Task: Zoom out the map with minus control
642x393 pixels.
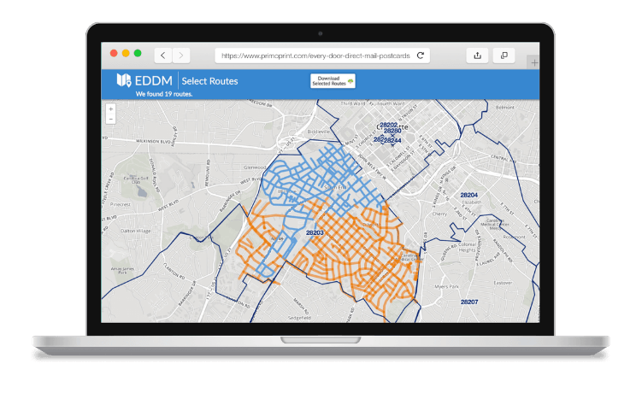Action: click(110, 119)
